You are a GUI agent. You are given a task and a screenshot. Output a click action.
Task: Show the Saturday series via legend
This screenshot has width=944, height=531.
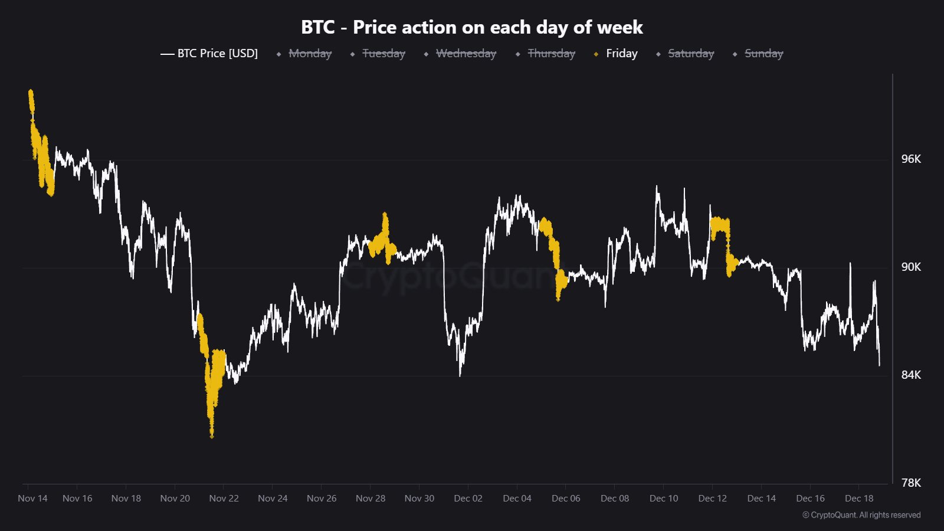(x=690, y=54)
